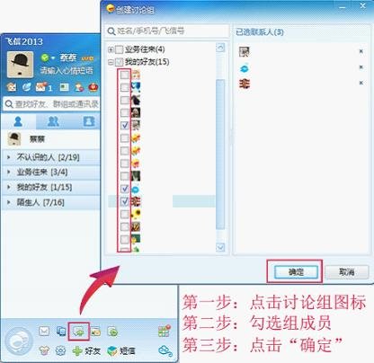Check the first contact's checkbox under 我的好友(15)
Image resolution: width=374 pixels, height=363 pixels.
(x=125, y=75)
